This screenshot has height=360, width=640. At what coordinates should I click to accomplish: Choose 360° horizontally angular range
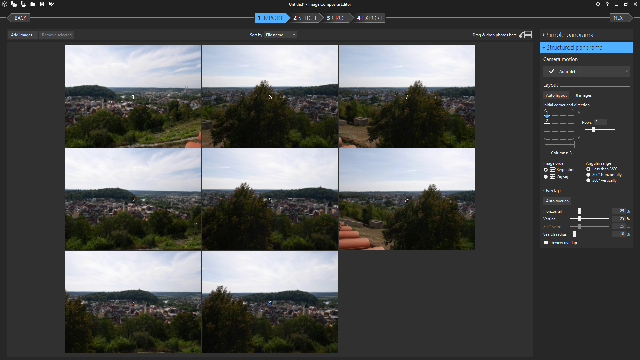tap(588, 174)
